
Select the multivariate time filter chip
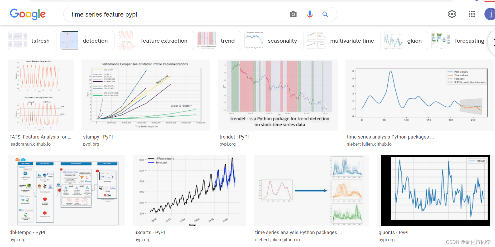point(344,41)
